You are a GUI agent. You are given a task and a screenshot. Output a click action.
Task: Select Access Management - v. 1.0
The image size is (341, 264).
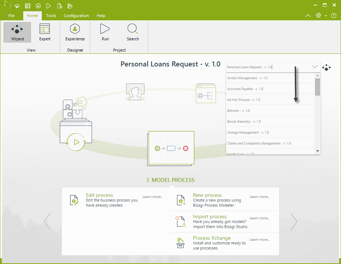pyautogui.click(x=270, y=78)
